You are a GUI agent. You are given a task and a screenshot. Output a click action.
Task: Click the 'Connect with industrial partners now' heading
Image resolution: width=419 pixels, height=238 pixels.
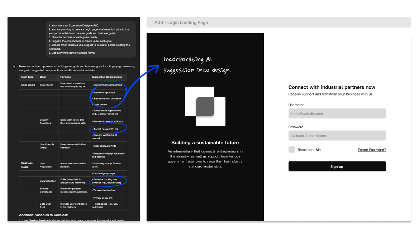point(332,87)
